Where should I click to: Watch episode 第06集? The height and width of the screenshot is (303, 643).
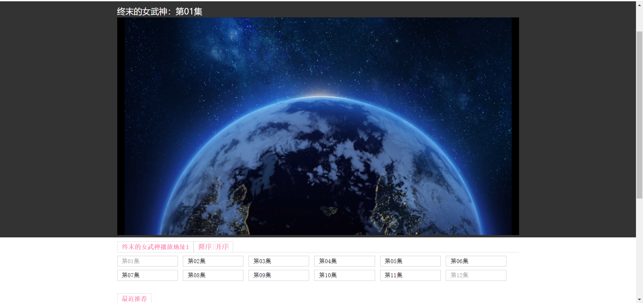(476, 261)
